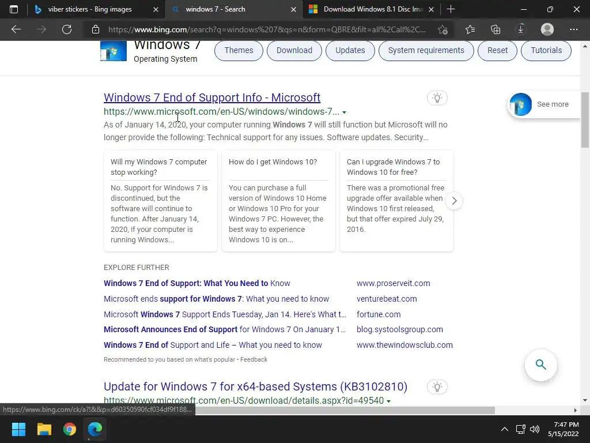
Task: Launch Google Chrome from taskbar
Action: [x=70, y=429]
